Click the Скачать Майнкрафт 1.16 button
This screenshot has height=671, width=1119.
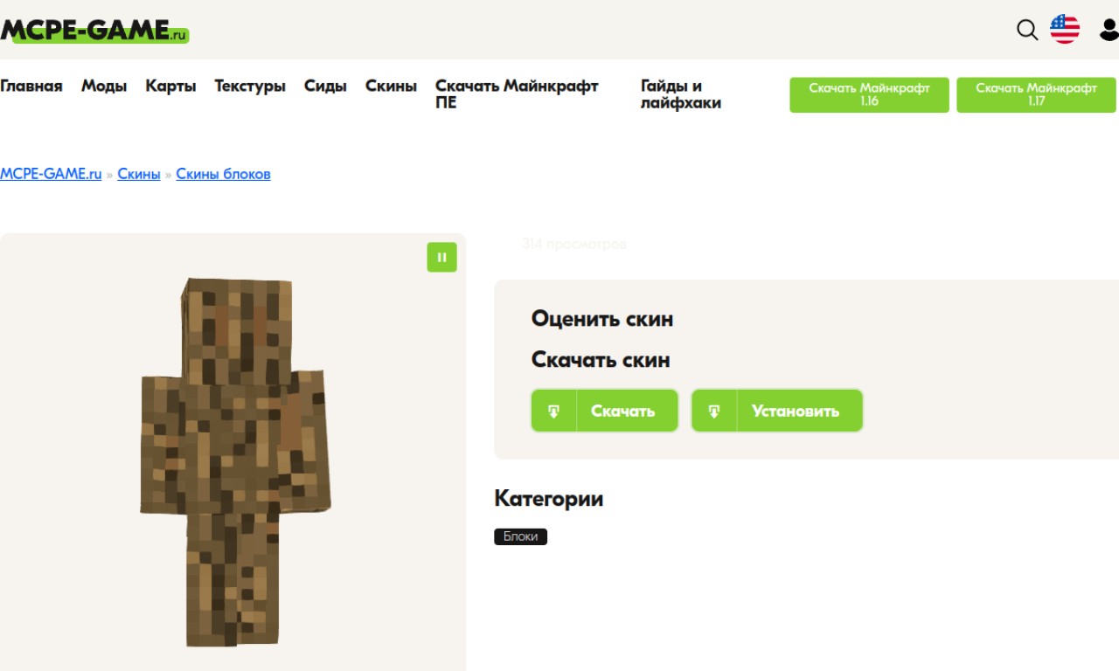(869, 94)
